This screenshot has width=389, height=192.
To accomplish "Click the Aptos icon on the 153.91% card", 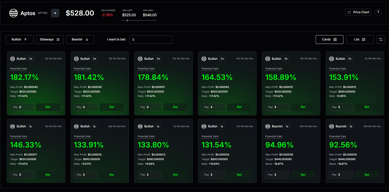I will [331, 59].
